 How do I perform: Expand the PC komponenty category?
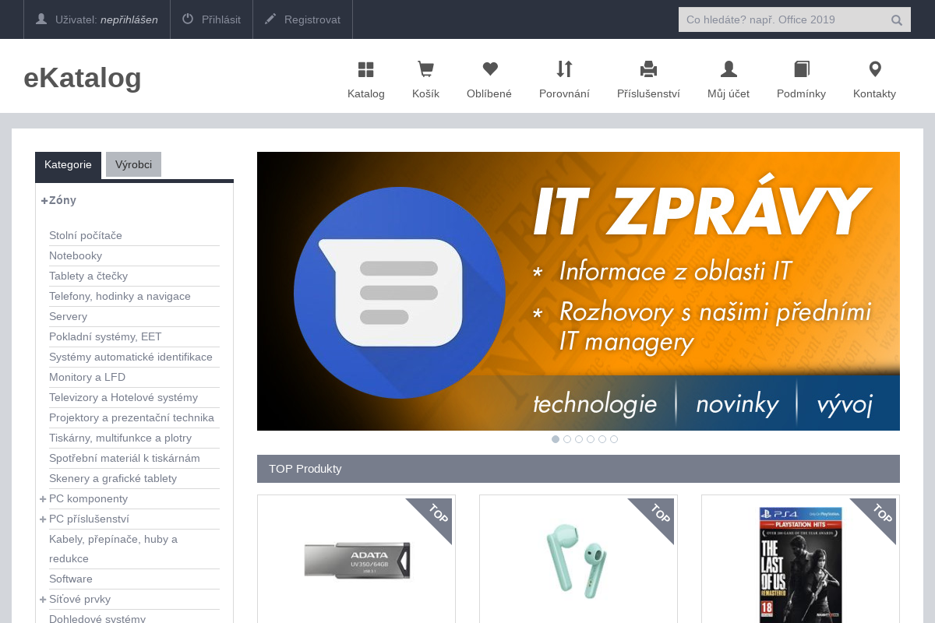(44, 499)
